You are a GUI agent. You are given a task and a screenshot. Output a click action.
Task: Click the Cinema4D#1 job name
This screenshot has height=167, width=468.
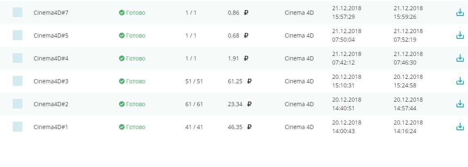(x=51, y=127)
